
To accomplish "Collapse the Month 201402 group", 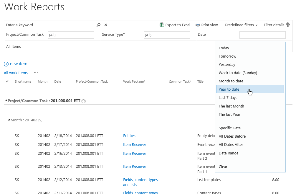I will point(9,120).
